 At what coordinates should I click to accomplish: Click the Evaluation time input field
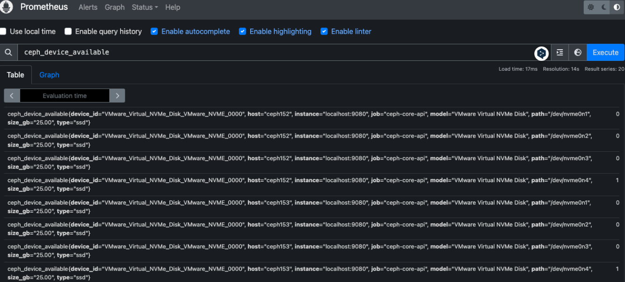click(x=65, y=96)
